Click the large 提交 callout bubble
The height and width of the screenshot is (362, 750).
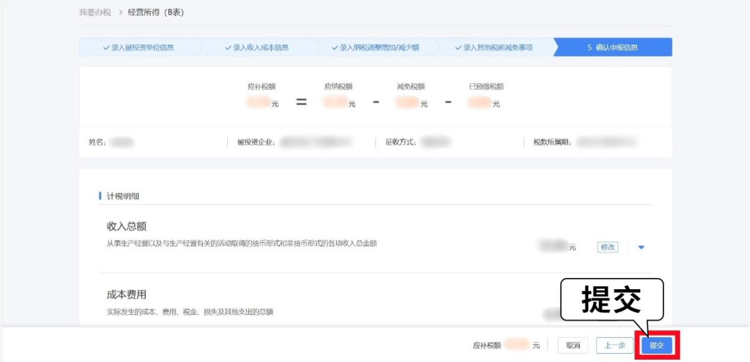612,299
